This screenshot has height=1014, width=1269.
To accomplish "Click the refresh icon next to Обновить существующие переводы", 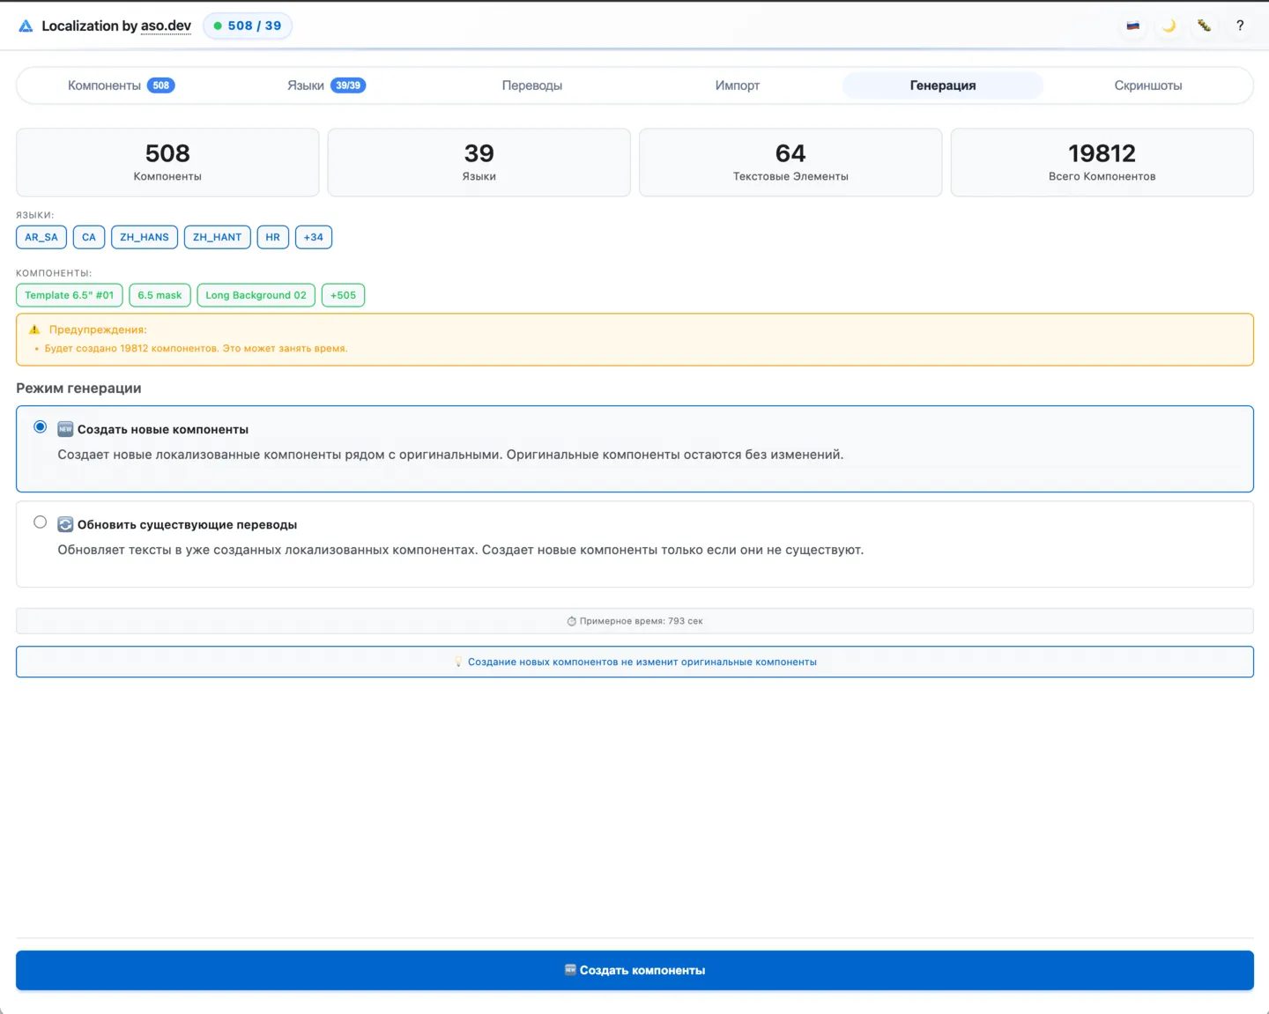I will (x=65, y=524).
